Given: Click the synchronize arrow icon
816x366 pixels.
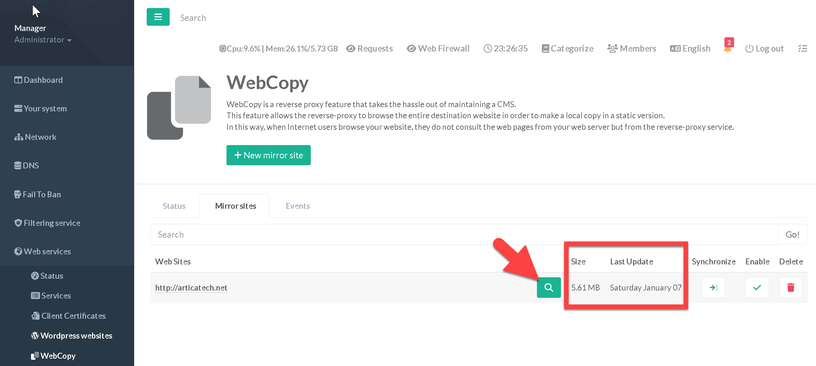Looking at the screenshot, I should 713,287.
